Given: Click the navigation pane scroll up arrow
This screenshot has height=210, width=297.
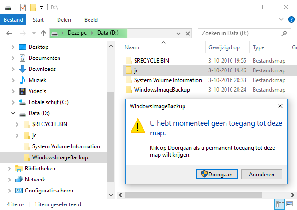Looking at the screenshot, I should 111,46.
